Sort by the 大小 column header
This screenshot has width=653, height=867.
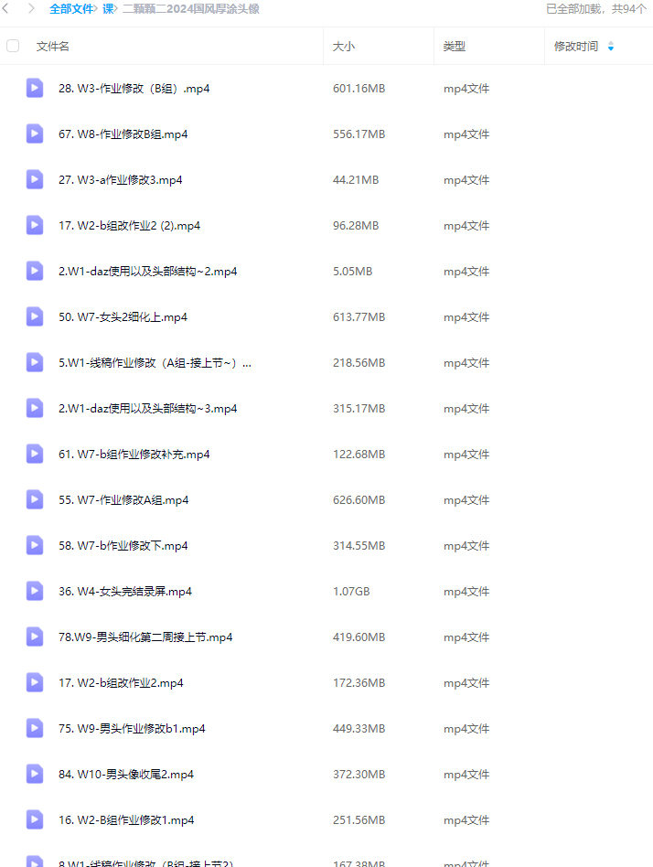(x=343, y=47)
